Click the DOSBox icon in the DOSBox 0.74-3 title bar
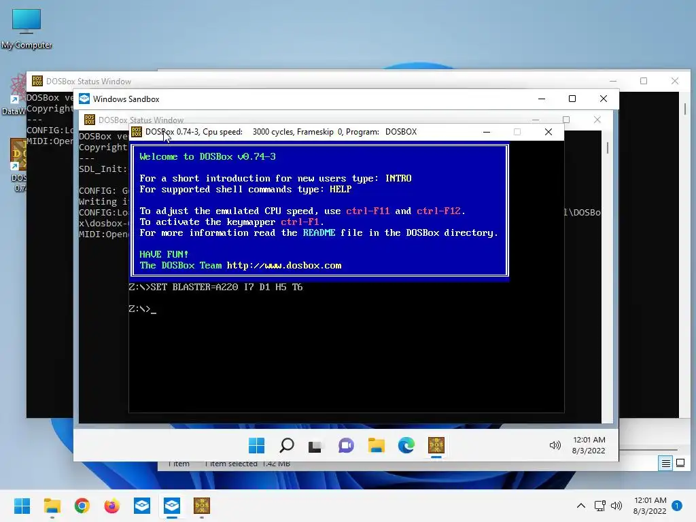This screenshot has width=696, height=522. coord(136,132)
